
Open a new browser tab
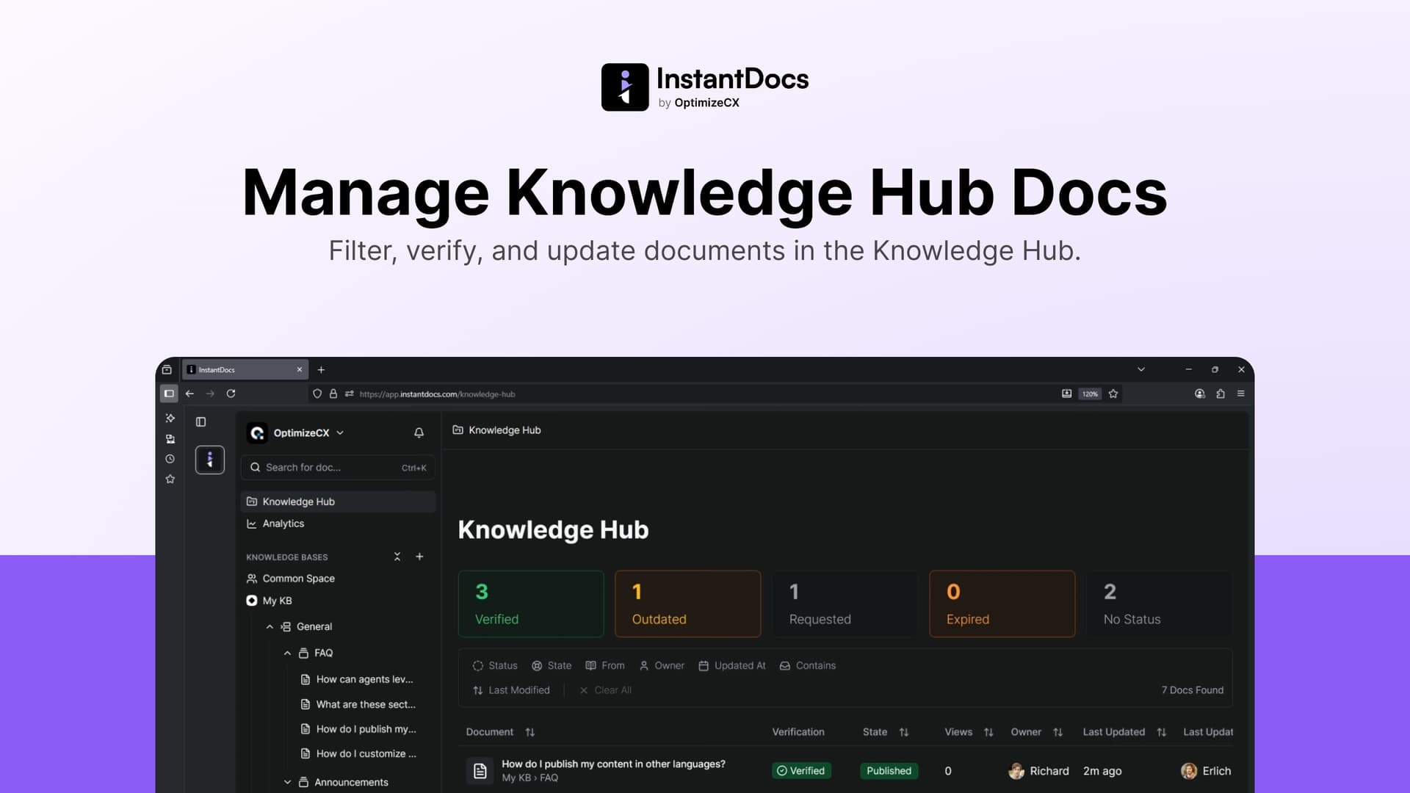point(321,369)
